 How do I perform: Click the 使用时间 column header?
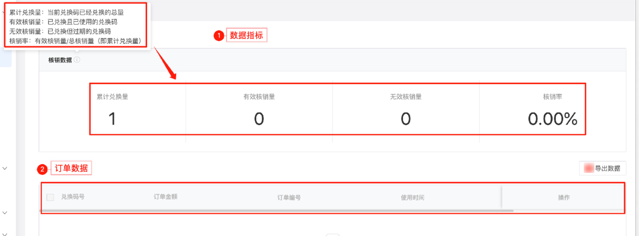pos(413,198)
